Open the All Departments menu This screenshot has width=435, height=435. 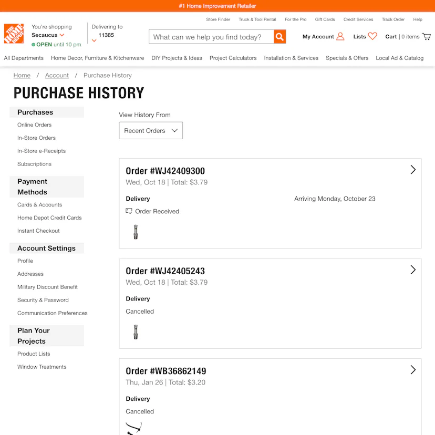coord(23,58)
